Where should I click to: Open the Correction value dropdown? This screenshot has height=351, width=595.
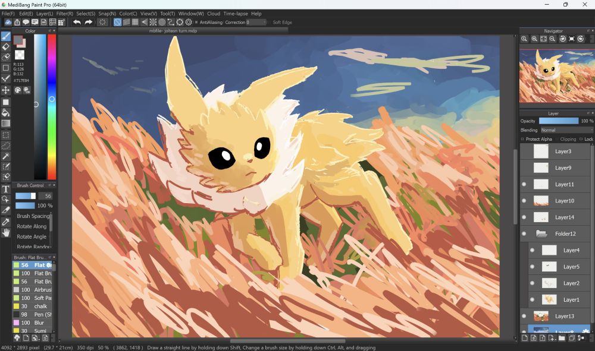256,23
